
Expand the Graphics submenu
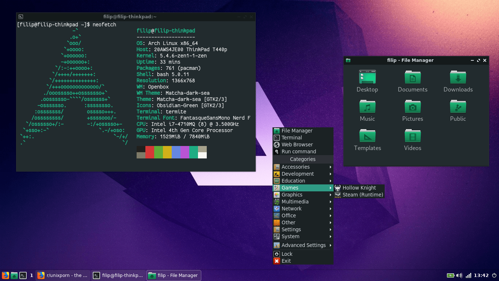pos(303,195)
